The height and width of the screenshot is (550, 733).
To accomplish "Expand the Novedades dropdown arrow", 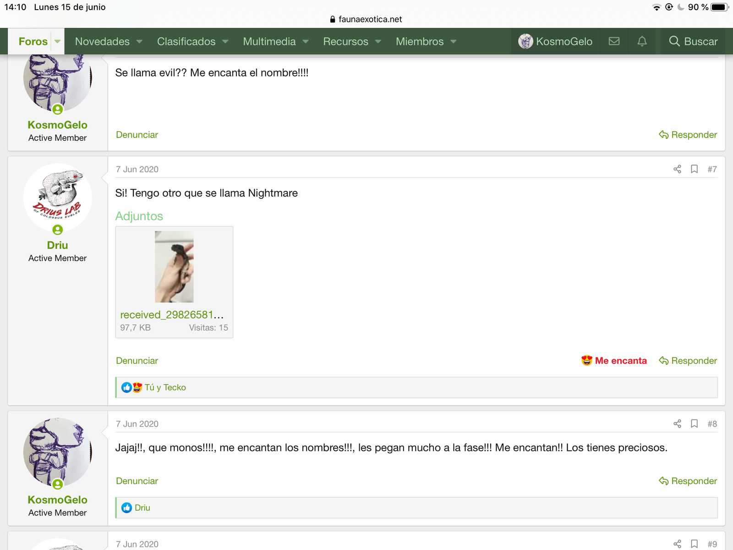I will click(139, 42).
